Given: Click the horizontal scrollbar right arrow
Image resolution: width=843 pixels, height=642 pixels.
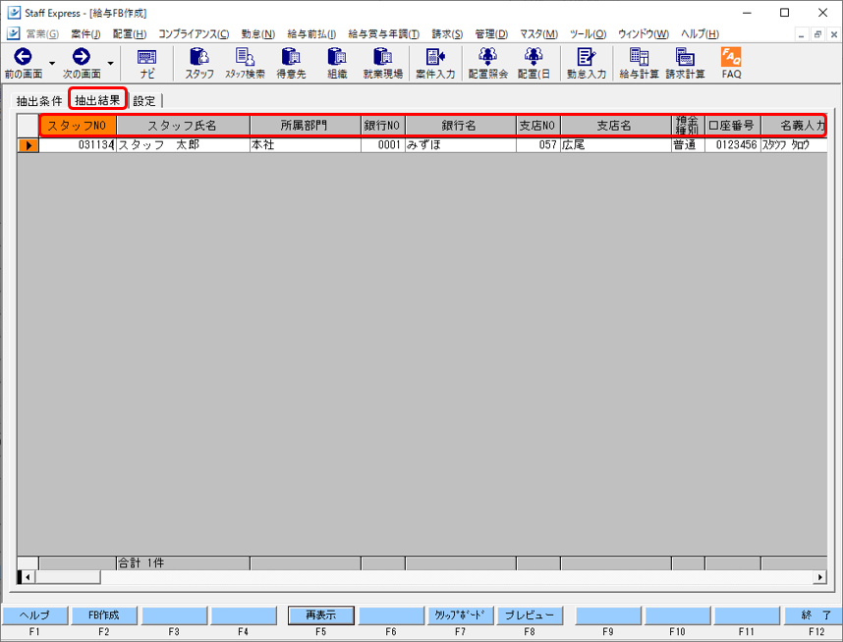Looking at the screenshot, I should tap(819, 577).
